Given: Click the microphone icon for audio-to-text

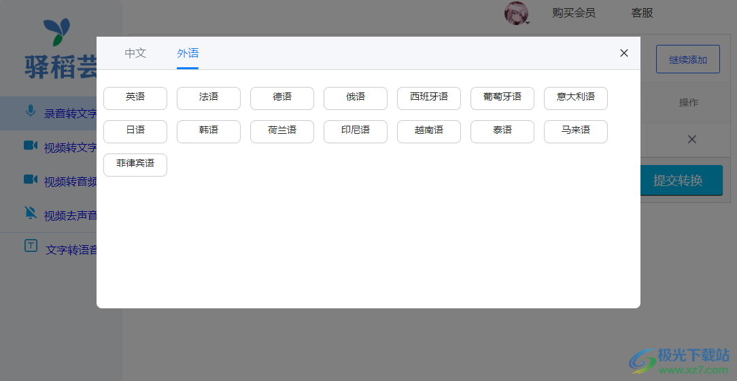Looking at the screenshot, I should pos(30,111).
